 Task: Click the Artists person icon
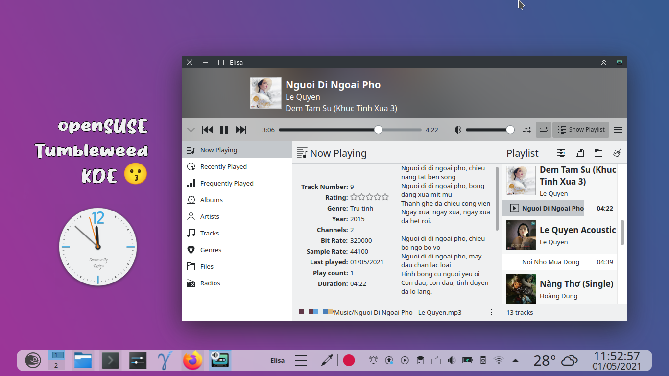191,216
